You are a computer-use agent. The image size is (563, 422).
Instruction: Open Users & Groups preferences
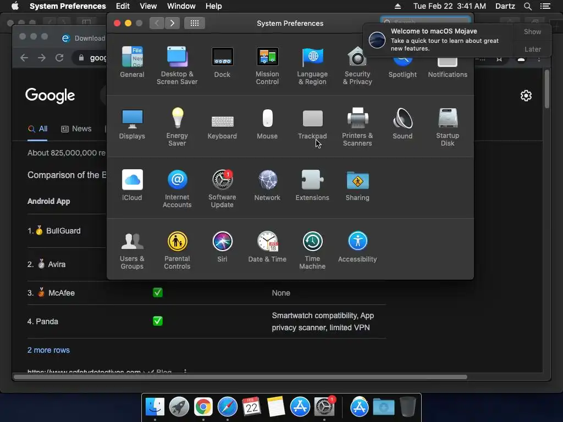132,250
